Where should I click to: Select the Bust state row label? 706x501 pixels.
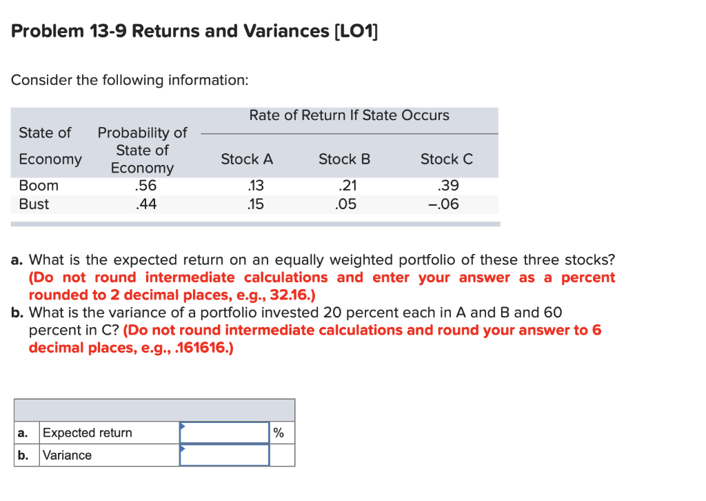[x=34, y=204]
